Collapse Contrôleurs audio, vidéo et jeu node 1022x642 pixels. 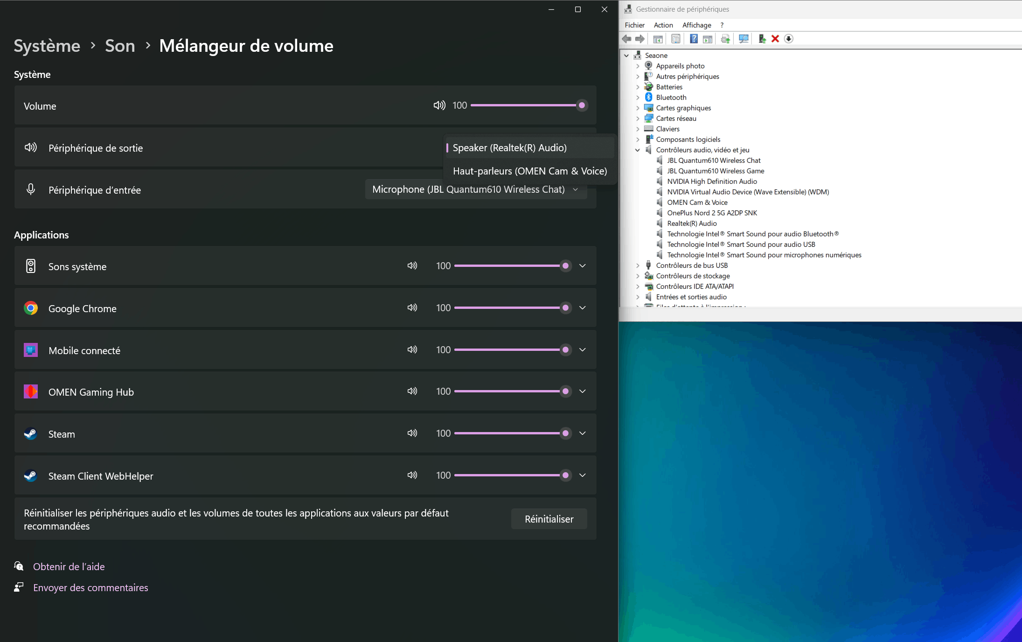click(x=637, y=150)
